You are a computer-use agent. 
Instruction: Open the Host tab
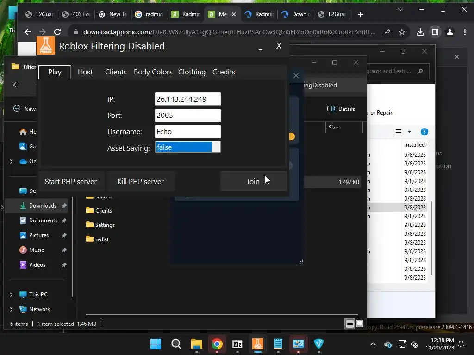(x=85, y=72)
